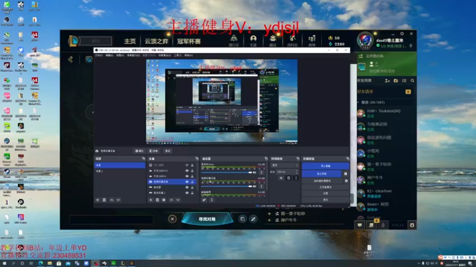Open advanced audio properties icon in mixer
This screenshot has width=476, height=267.
click(204, 200)
